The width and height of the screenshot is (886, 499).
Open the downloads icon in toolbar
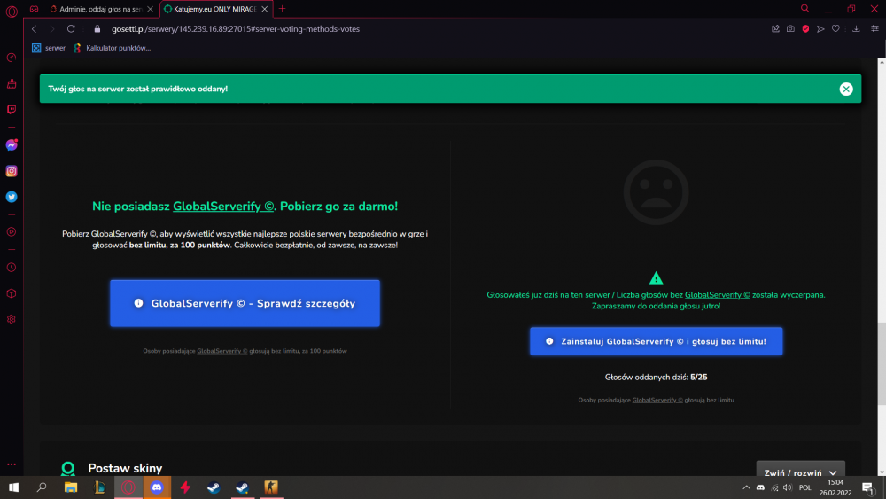pyautogui.click(x=856, y=29)
